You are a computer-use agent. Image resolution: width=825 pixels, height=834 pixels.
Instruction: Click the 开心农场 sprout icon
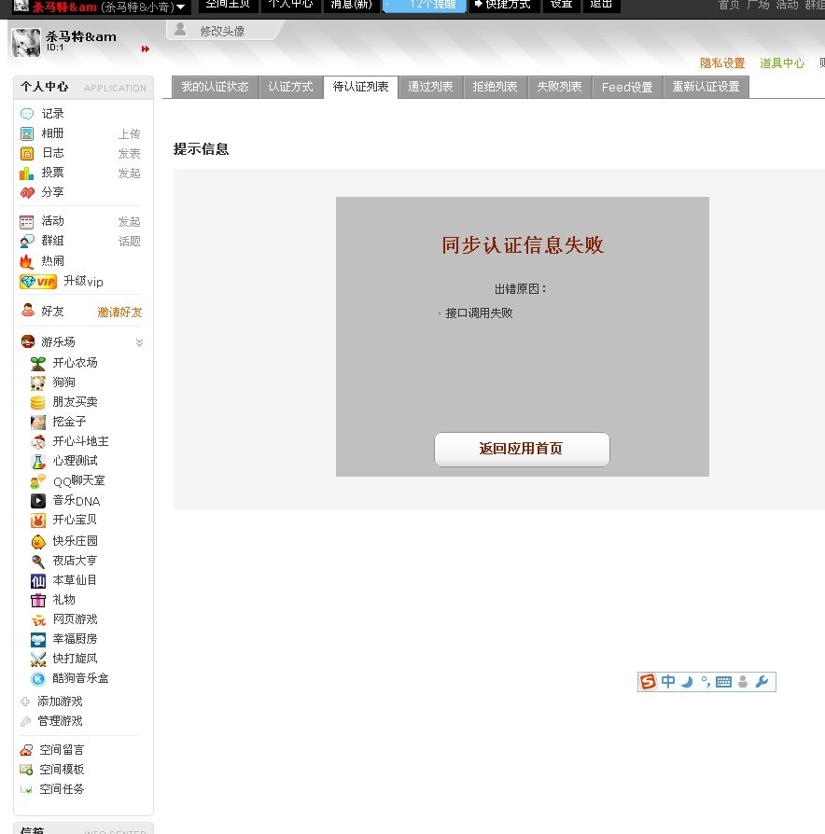click(x=37, y=363)
